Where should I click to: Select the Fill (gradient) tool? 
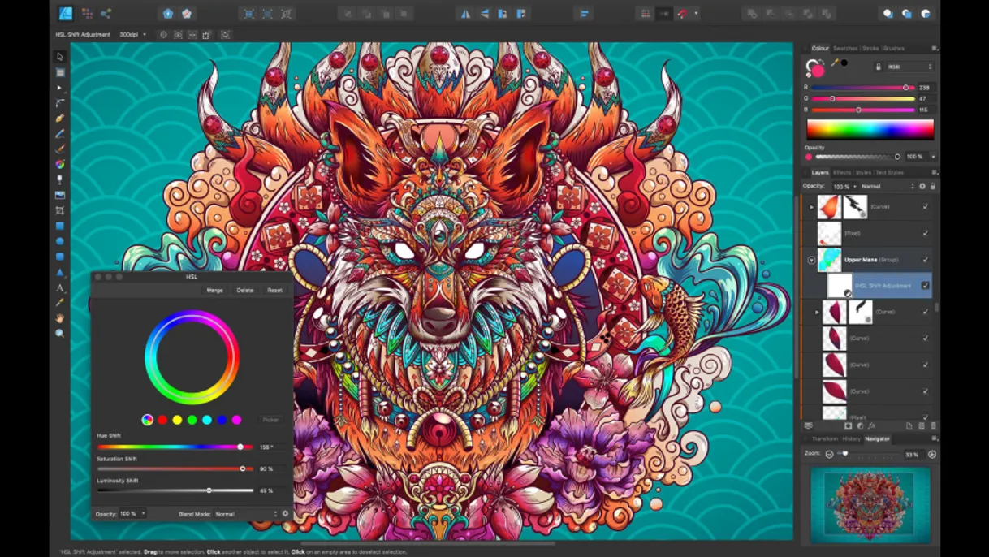[60, 165]
